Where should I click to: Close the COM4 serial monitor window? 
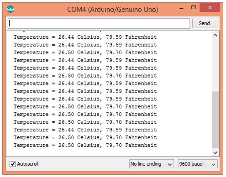pos(210,7)
